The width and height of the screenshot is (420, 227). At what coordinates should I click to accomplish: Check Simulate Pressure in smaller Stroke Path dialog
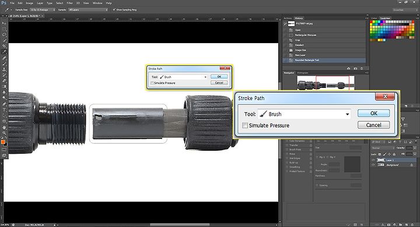click(x=152, y=83)
